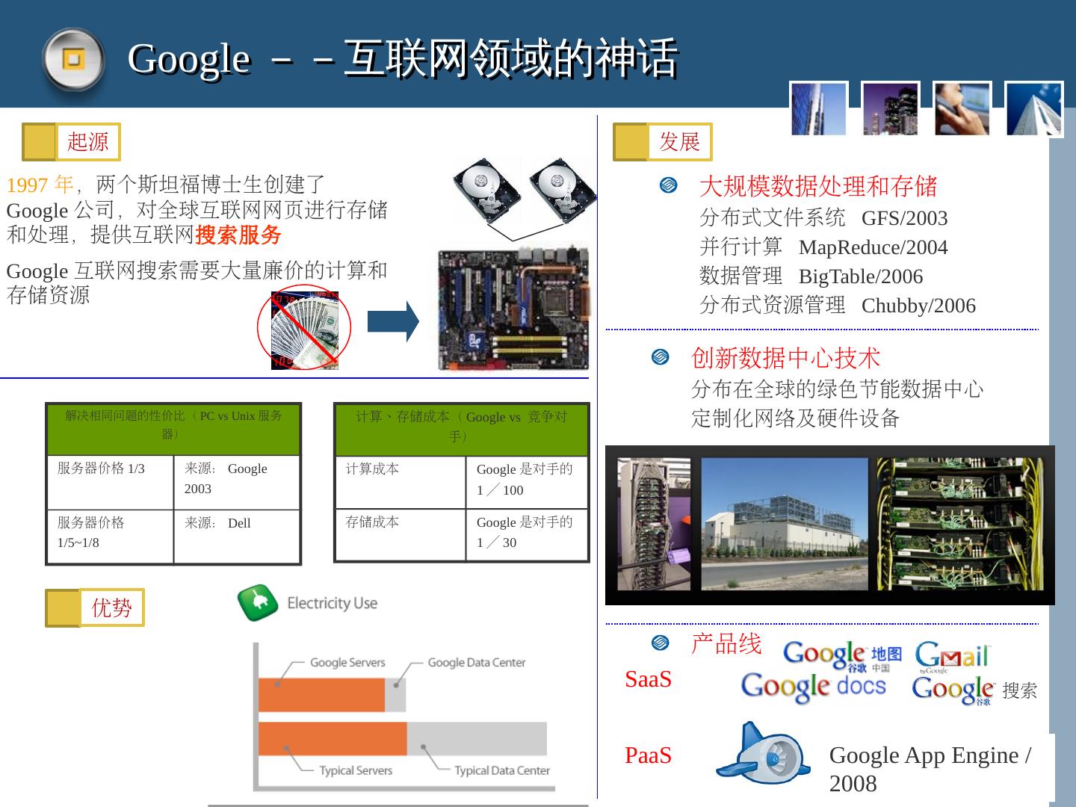Click the Electricity Use chart title
1076x807 pixels.
pyautogui.click(x=333, y=603)
